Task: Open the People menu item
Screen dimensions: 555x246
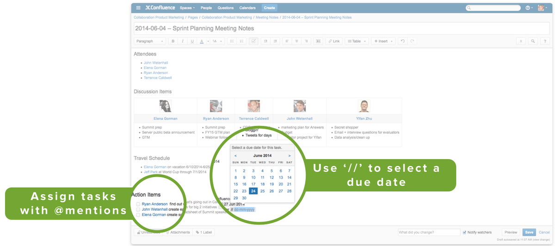Action: tap(206, 8)
